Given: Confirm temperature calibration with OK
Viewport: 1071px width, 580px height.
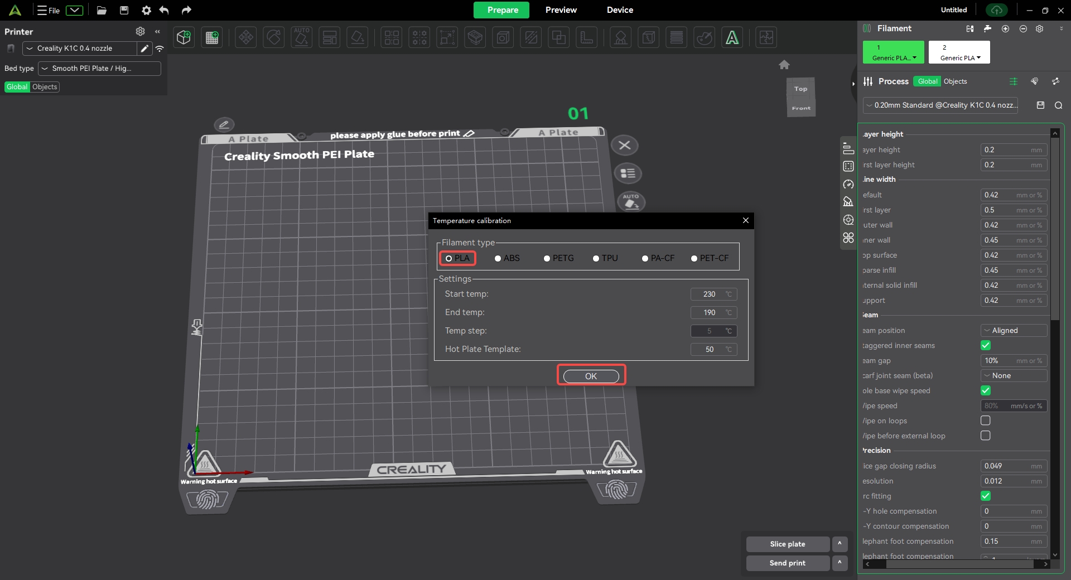Looking at the screenshot, I should 591,376.
